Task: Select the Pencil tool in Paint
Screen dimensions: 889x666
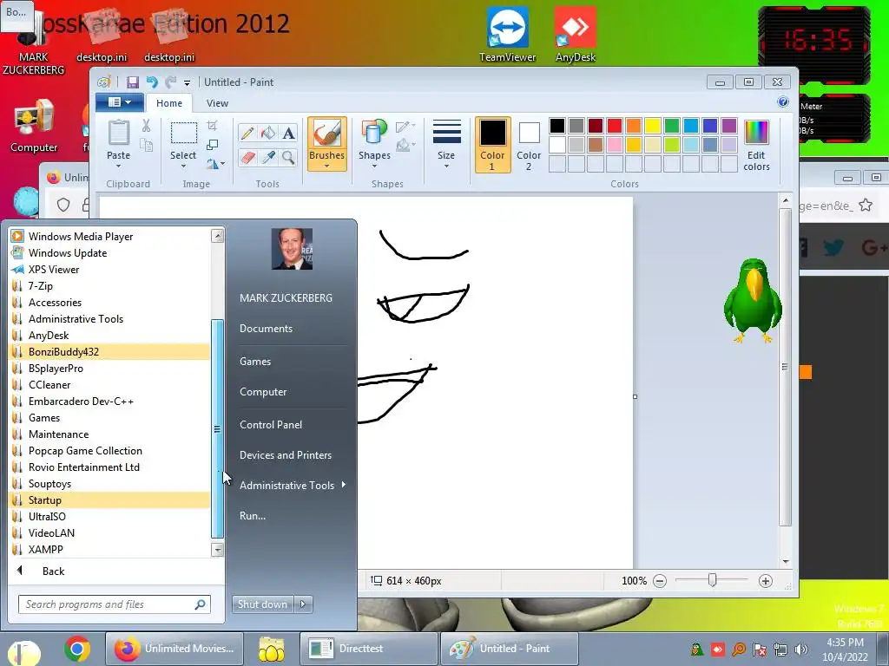Action: point(247,133)
